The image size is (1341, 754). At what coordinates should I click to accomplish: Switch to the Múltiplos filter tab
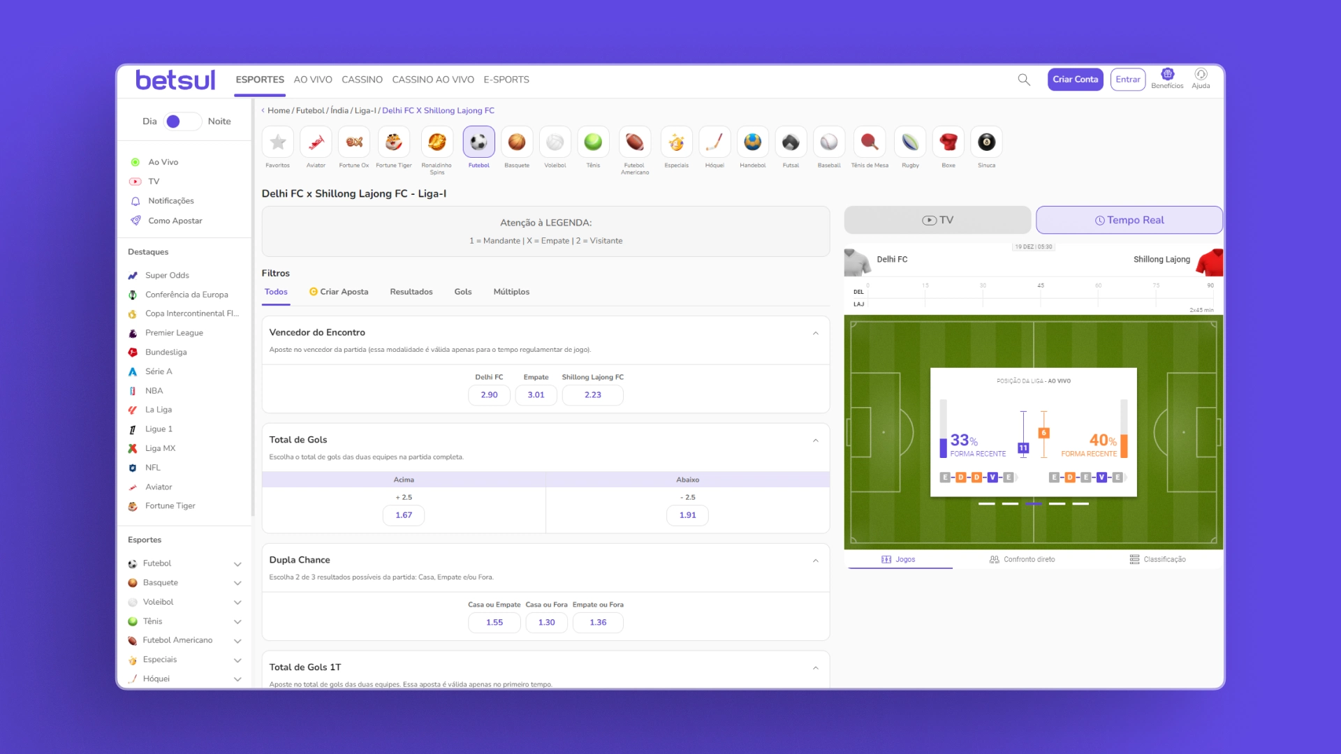(x=511, y=292)
